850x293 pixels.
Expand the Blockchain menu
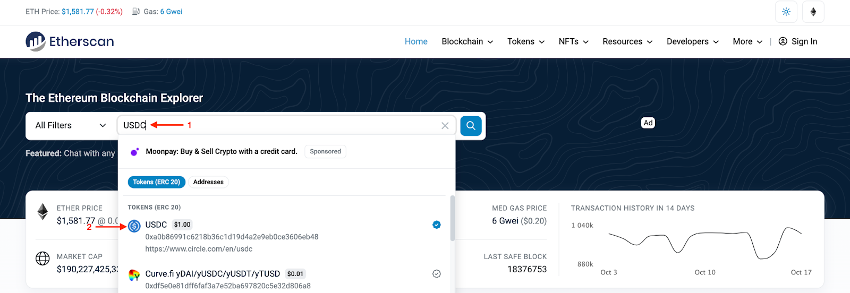pyautogui.click(x=467, y=41)
